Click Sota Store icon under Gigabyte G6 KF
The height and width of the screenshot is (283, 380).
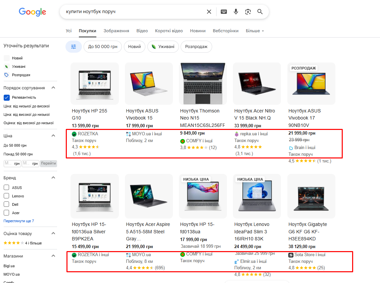point(291,255)
